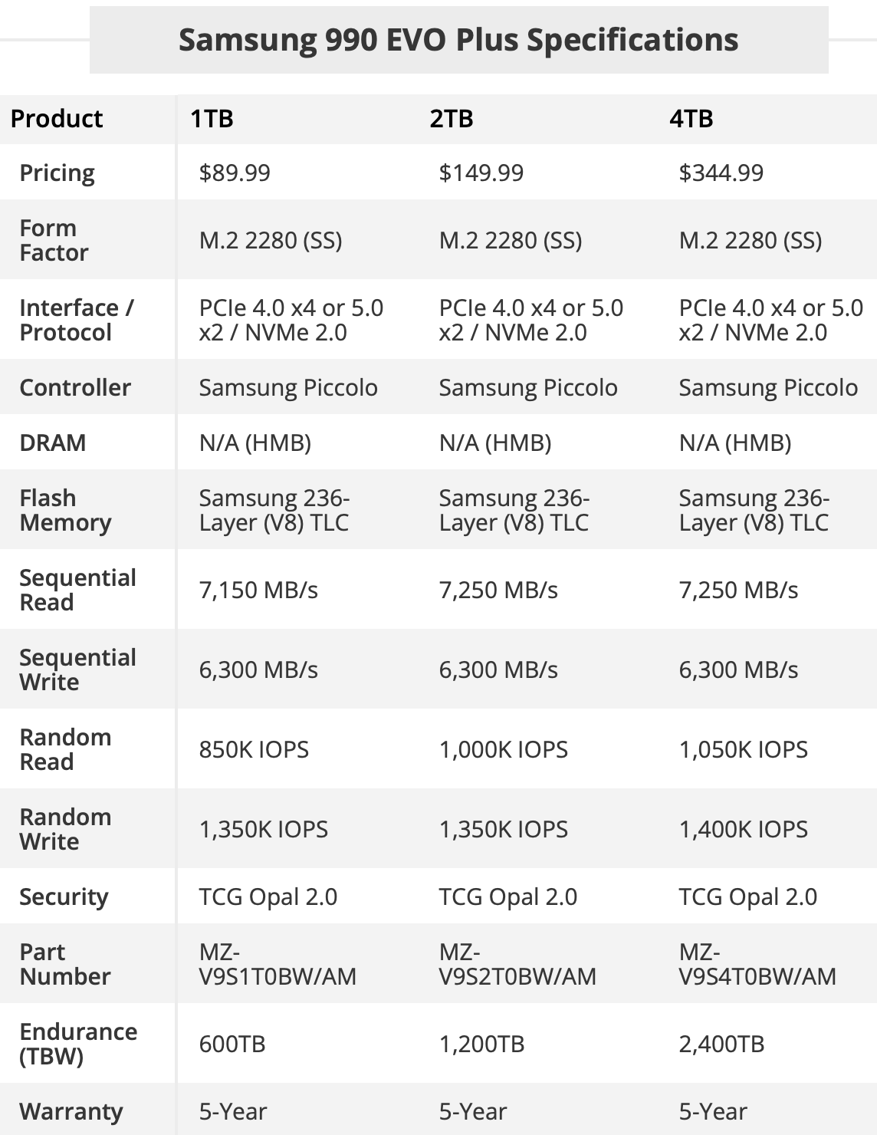
Task: Click the $149.99 price cell
Action: [x=481, y=173]
